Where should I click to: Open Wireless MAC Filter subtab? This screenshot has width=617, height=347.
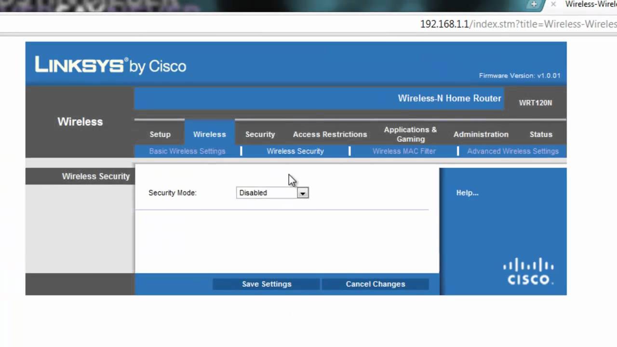[x=404, y=151]
